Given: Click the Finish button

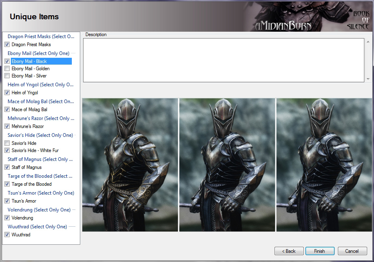Looking at the screenshot, I should point(320,251).
